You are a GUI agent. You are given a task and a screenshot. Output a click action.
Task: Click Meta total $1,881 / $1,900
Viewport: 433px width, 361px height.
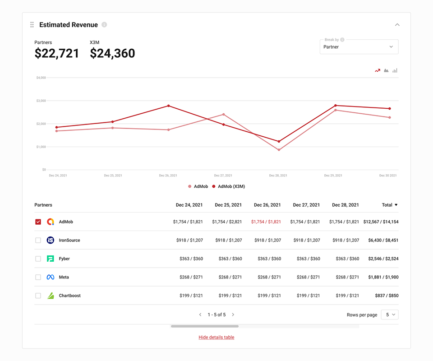[383, 277]
